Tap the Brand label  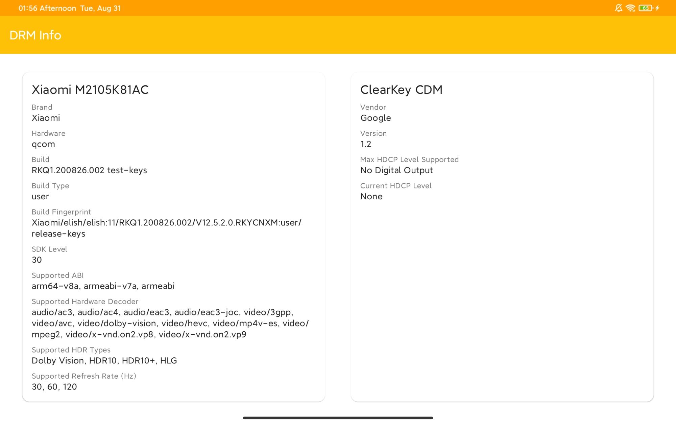pos(42,107)
